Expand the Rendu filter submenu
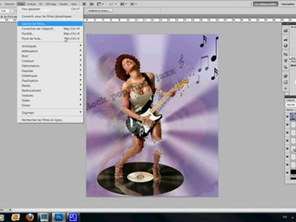This screenshot has height=222, width=296. 50,85
